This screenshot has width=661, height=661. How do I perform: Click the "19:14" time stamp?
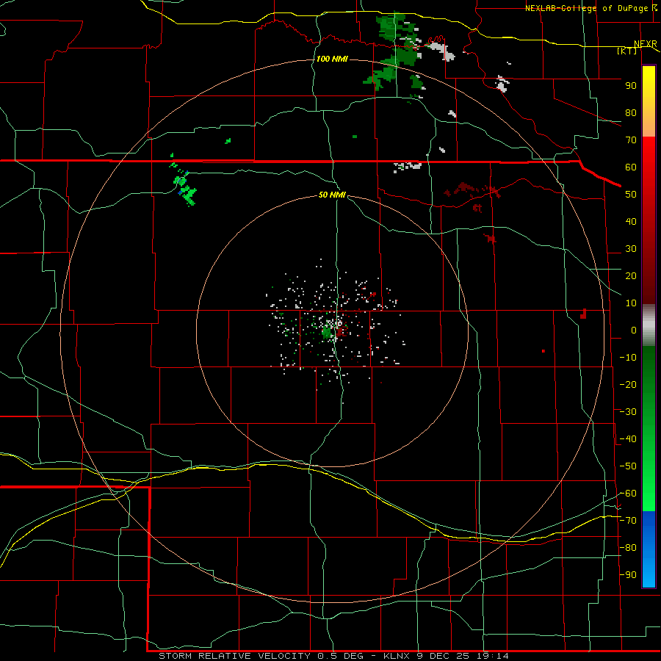click(x=493, y=656)
